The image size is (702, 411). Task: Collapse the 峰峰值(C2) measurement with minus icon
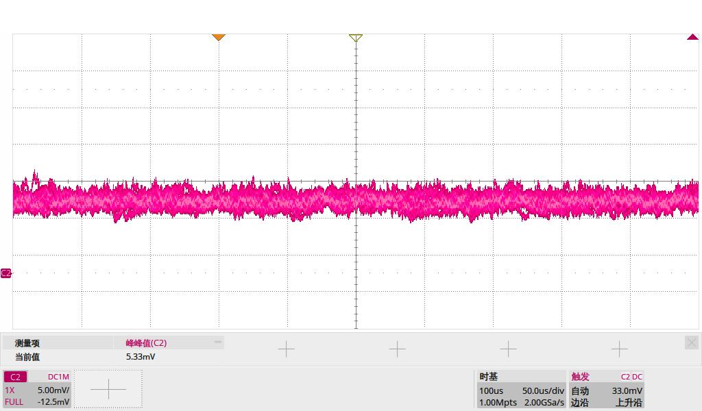217,340
